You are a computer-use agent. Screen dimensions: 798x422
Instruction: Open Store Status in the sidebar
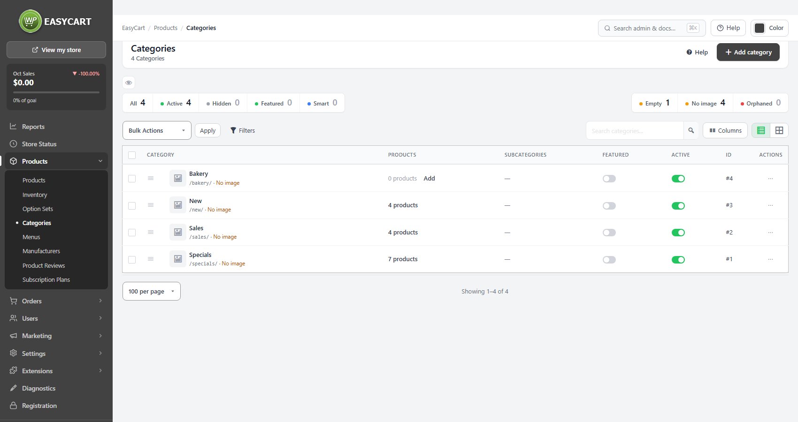click(56, 144)
